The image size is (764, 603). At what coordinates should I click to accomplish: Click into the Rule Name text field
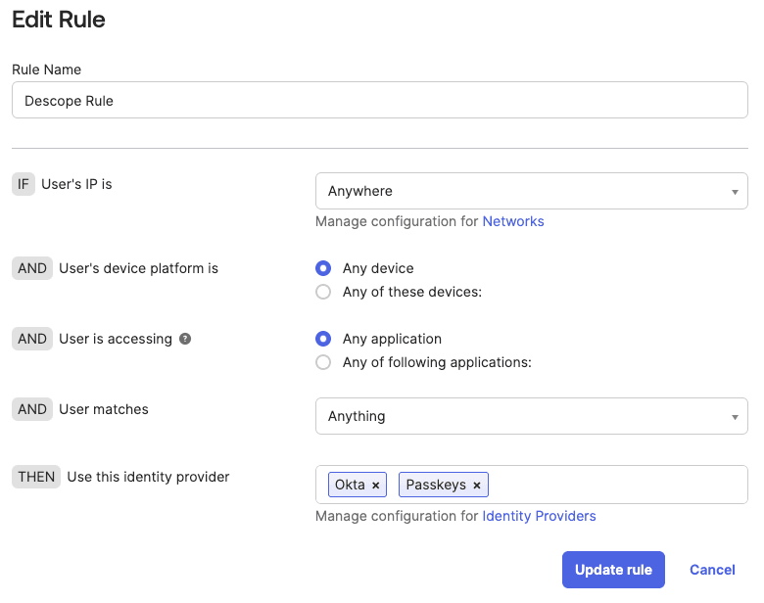[379, 100]
